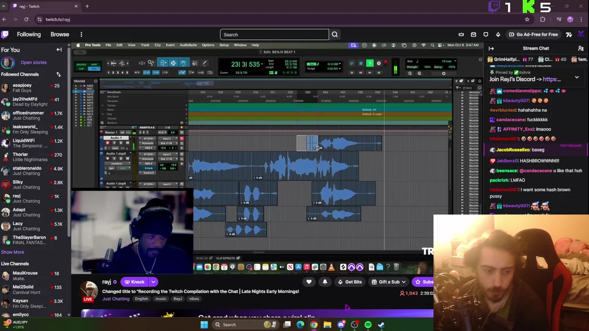The image size is (589, 331).
Task: Open Prime loot crown icon
Action: point(461,34)
